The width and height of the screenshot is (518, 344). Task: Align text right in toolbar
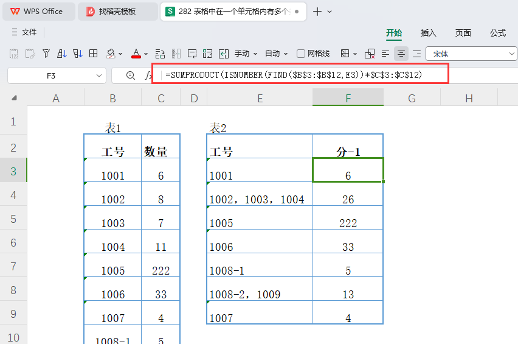click(x=417, y=54)
